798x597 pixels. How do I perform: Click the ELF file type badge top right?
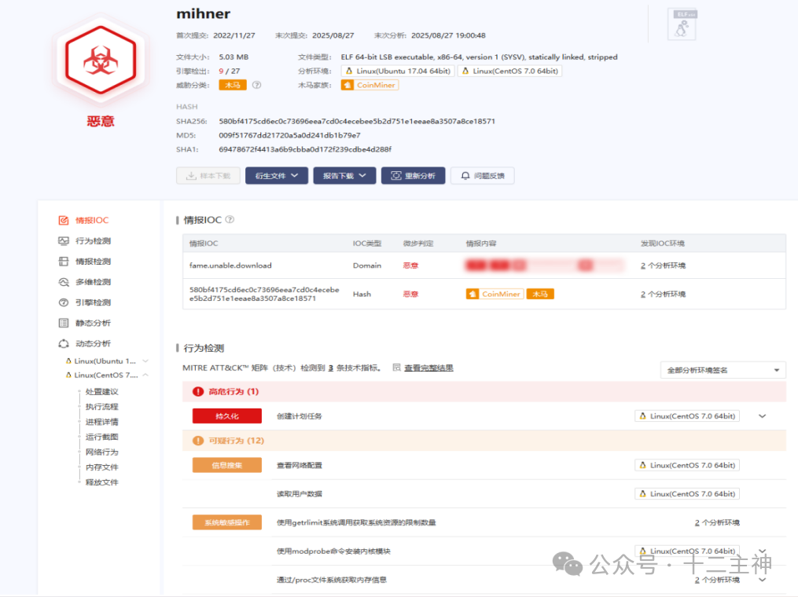point(681,24)
